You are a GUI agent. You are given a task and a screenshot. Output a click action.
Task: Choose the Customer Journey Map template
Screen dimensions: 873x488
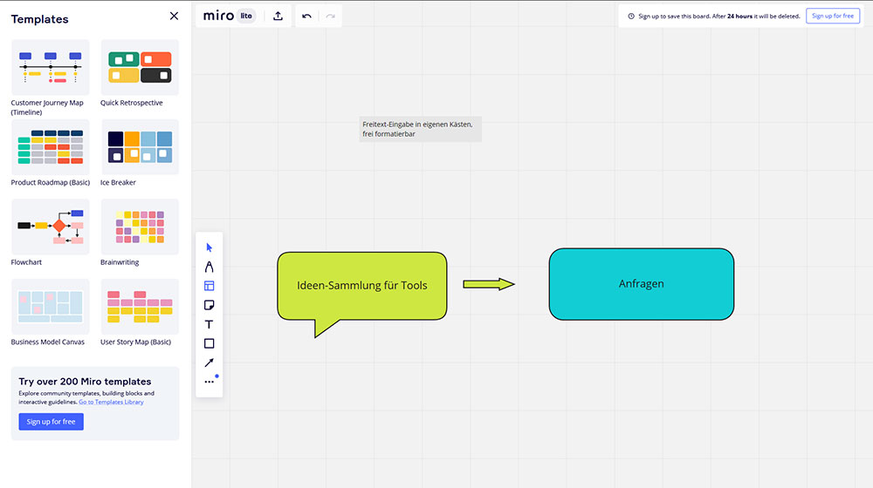click(50, 68)
